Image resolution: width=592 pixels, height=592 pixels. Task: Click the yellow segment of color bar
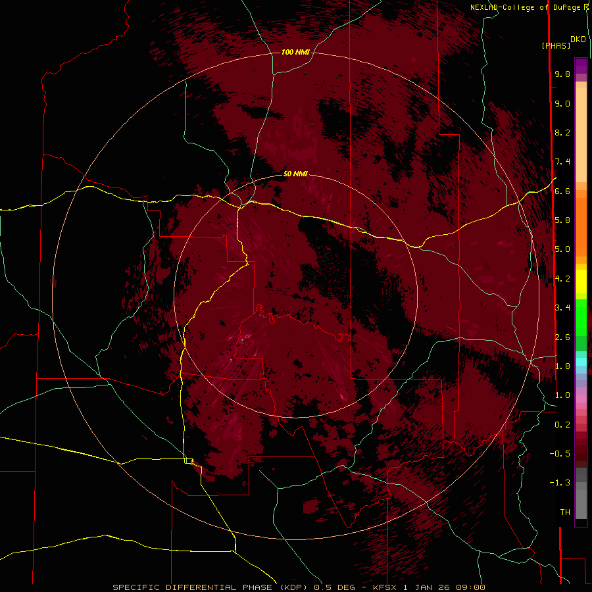[581, 282]
